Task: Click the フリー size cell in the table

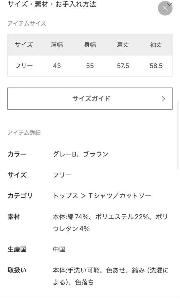Action: (24, 66)
